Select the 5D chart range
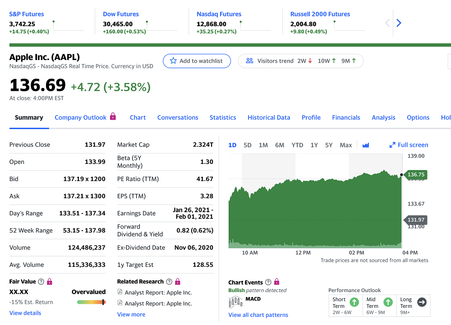This screenshot has height=325, width=451. tap(247, 145)
